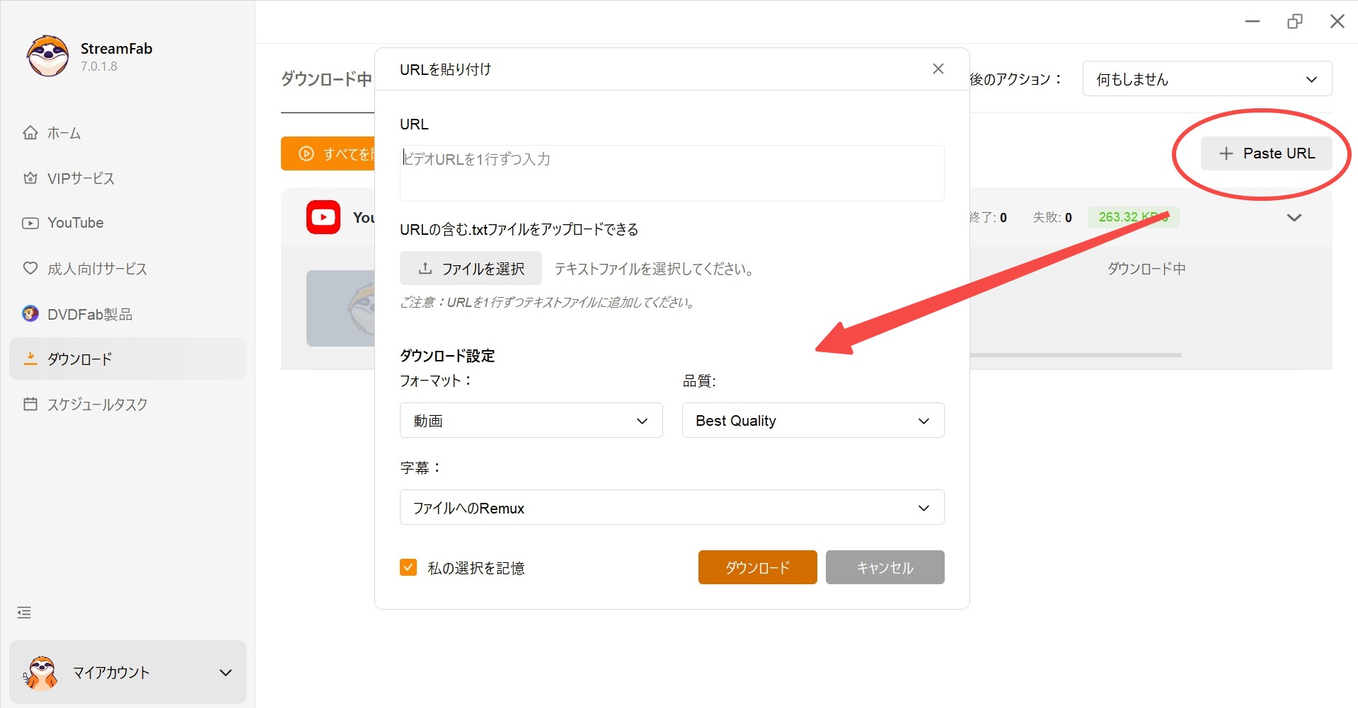Select the VIPサービス sidebar icon

pos(30,178)
